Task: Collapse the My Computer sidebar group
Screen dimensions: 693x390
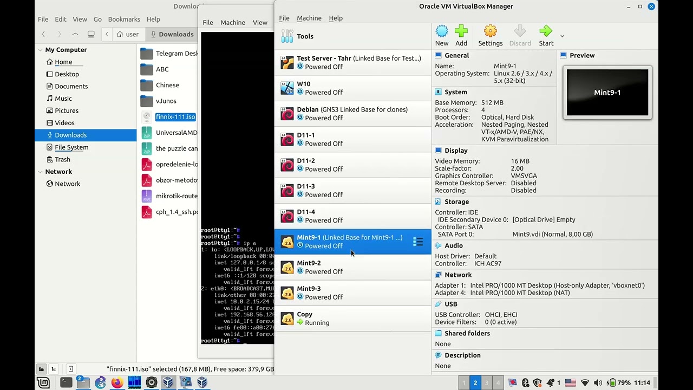Action: tap(40, 50)
